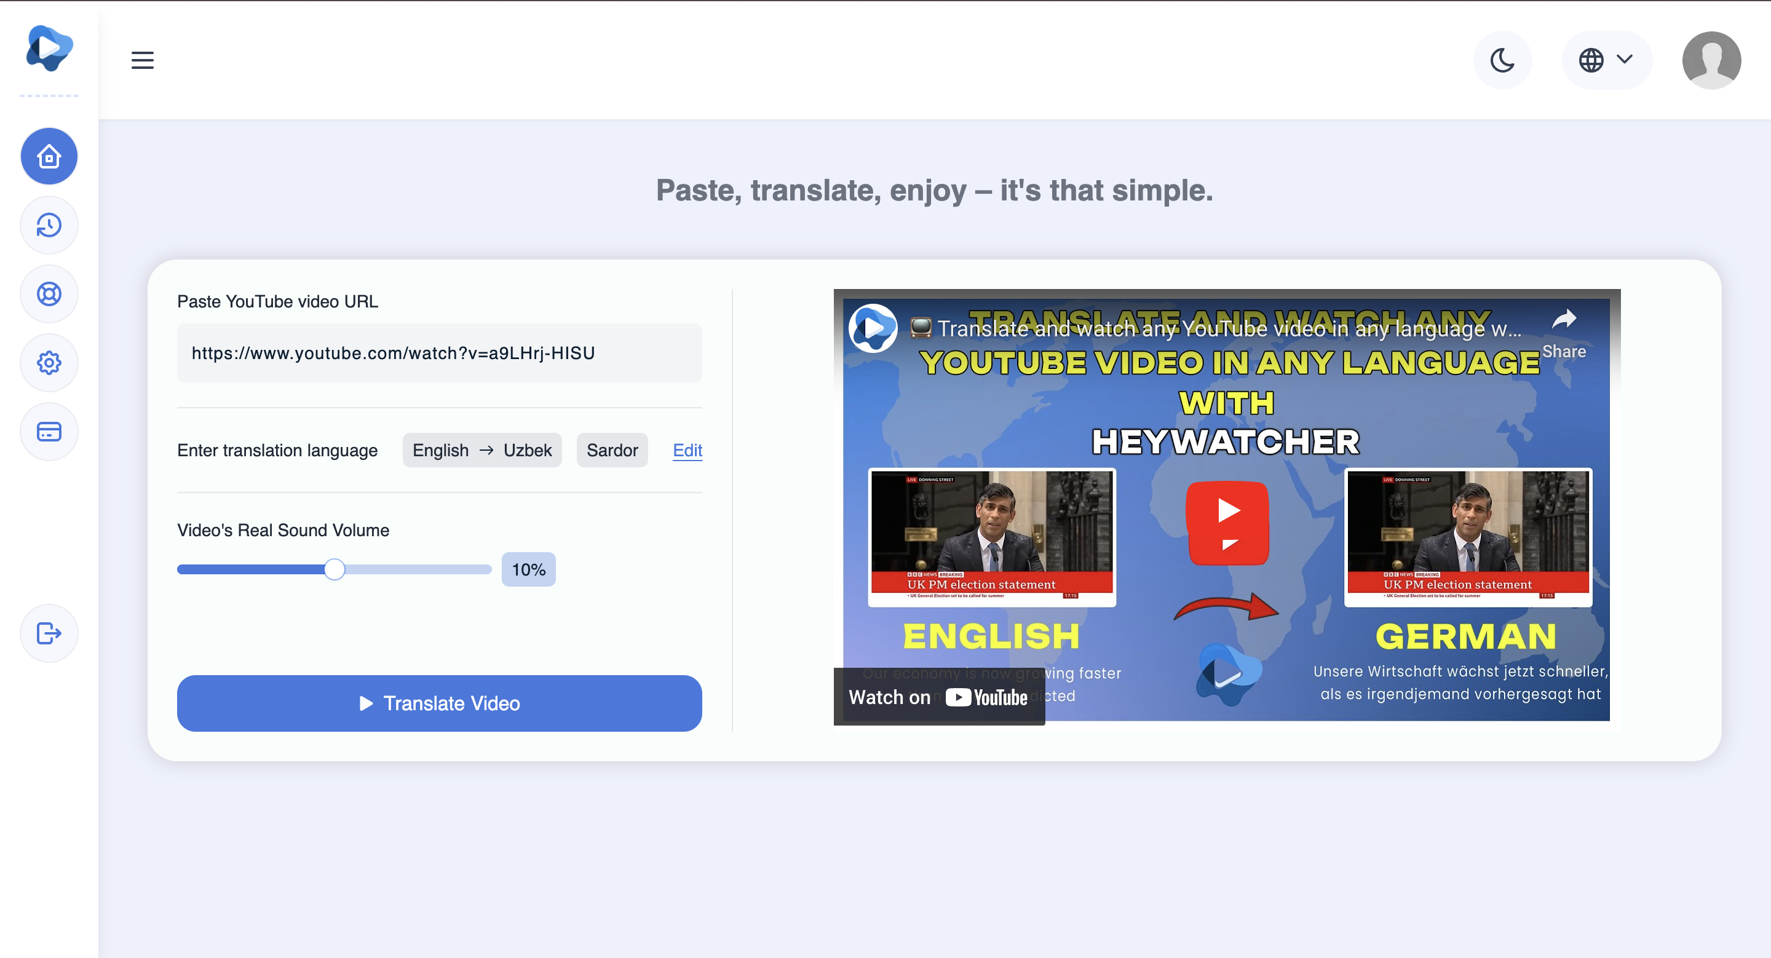Open the globe language dropdown
The width and height of the screenshot is (1771, 958).
click(x=1606, y=60)
